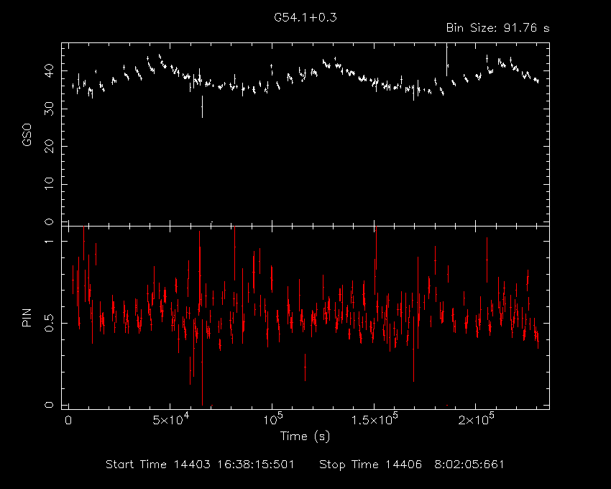Click the 1 tick label on PIN axis

pos(49,242)
